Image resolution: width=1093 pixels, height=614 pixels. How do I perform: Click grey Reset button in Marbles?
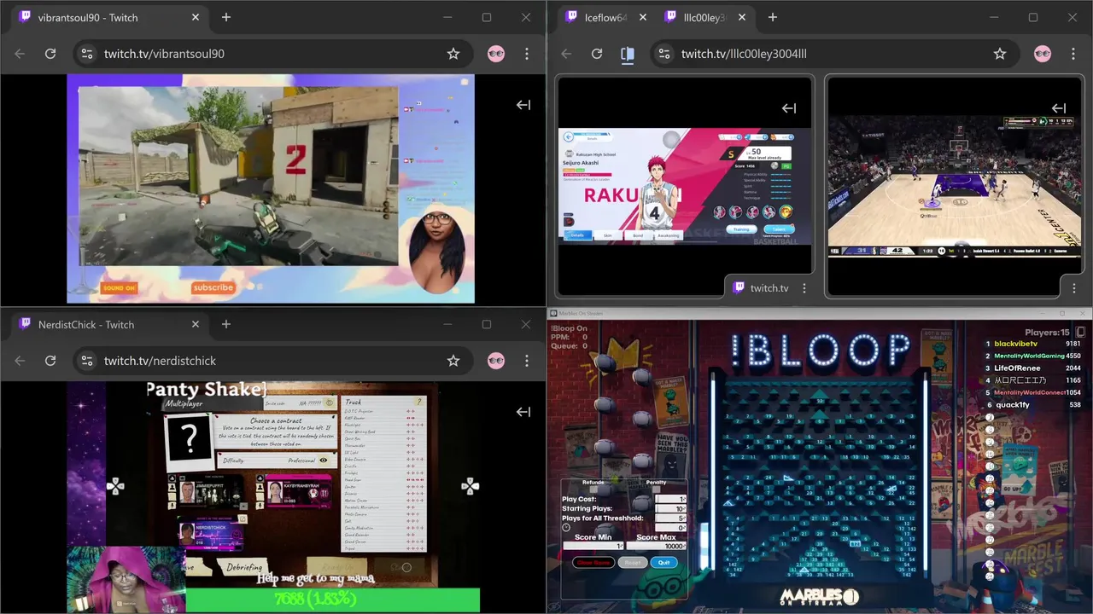point(633,562)
